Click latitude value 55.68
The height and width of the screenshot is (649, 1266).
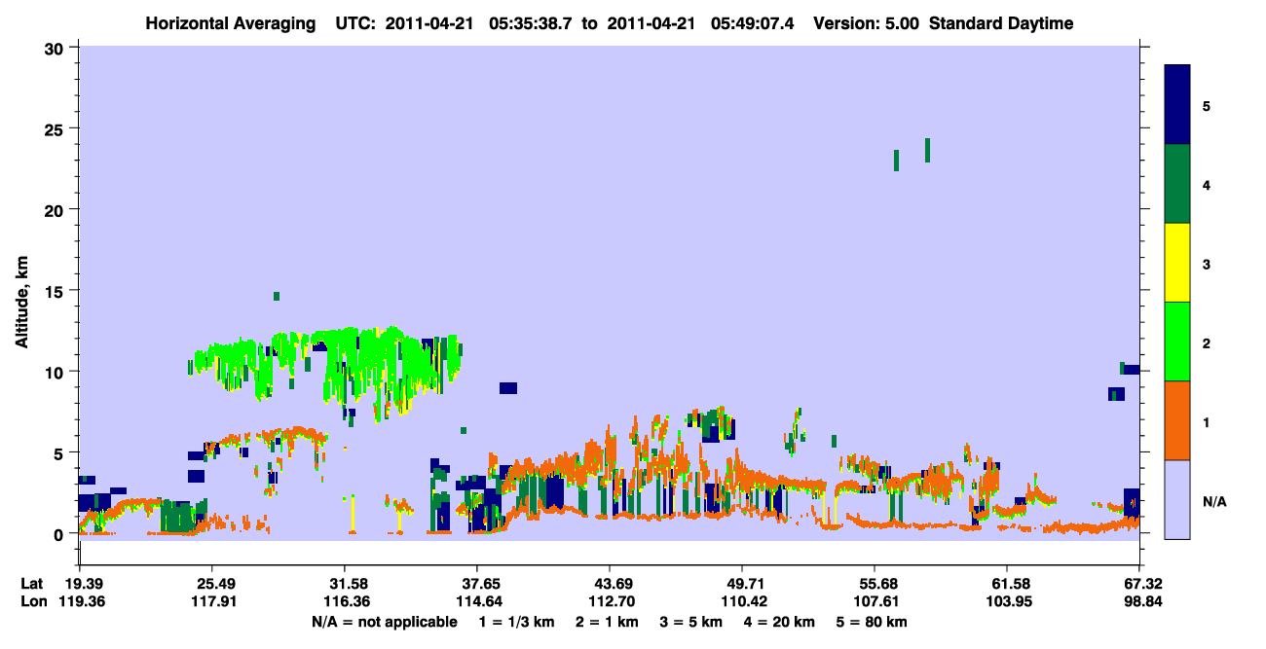[875, 584]
